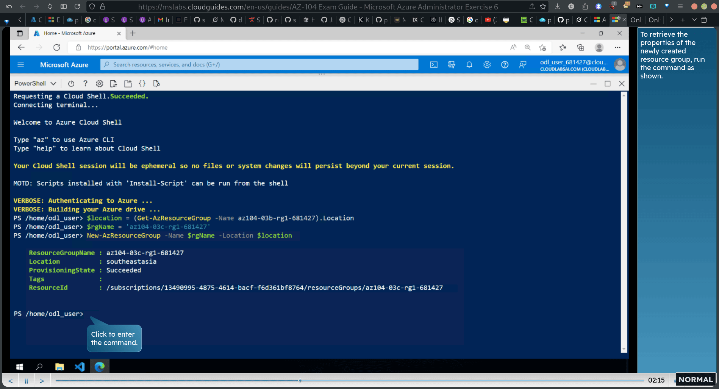Show Azure notifications bell

point(469,65)
